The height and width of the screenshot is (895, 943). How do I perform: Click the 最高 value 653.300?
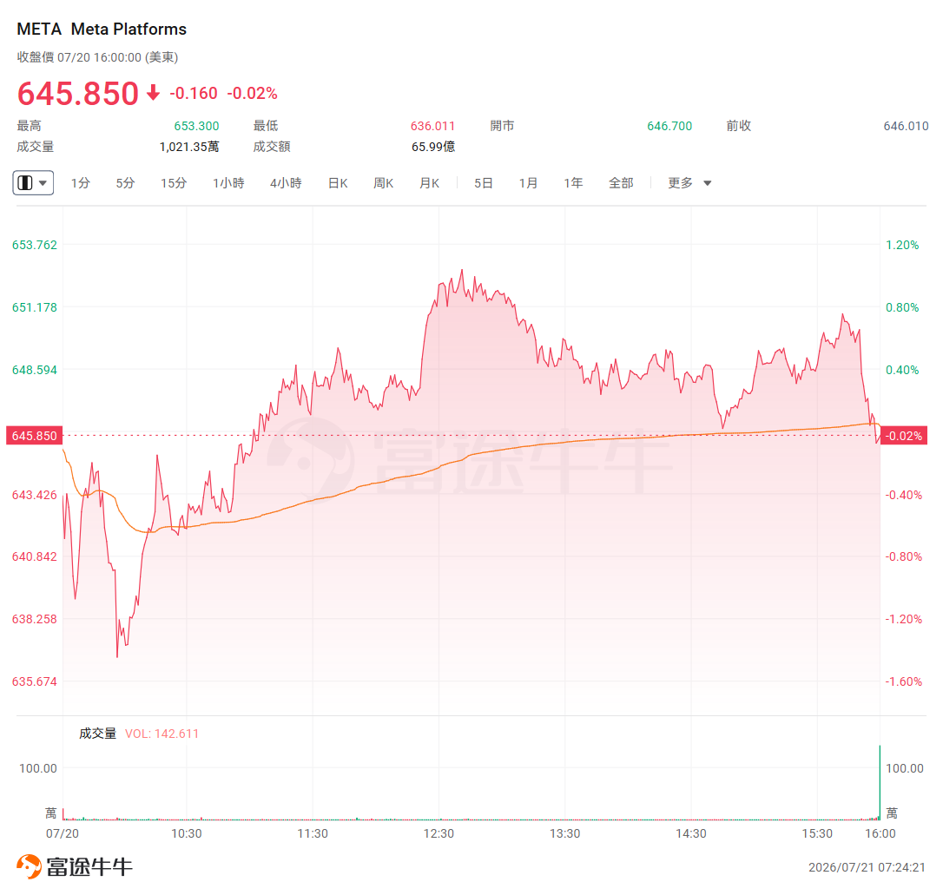pos(196,126)
